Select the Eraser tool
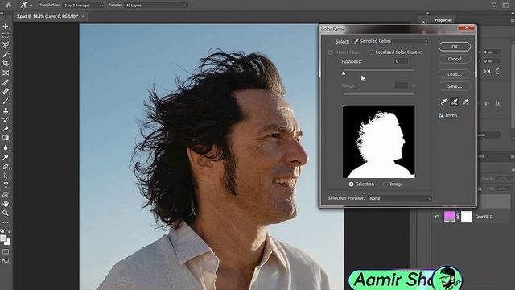The height and width of the screenshot is (290, 515). point(6,129)
